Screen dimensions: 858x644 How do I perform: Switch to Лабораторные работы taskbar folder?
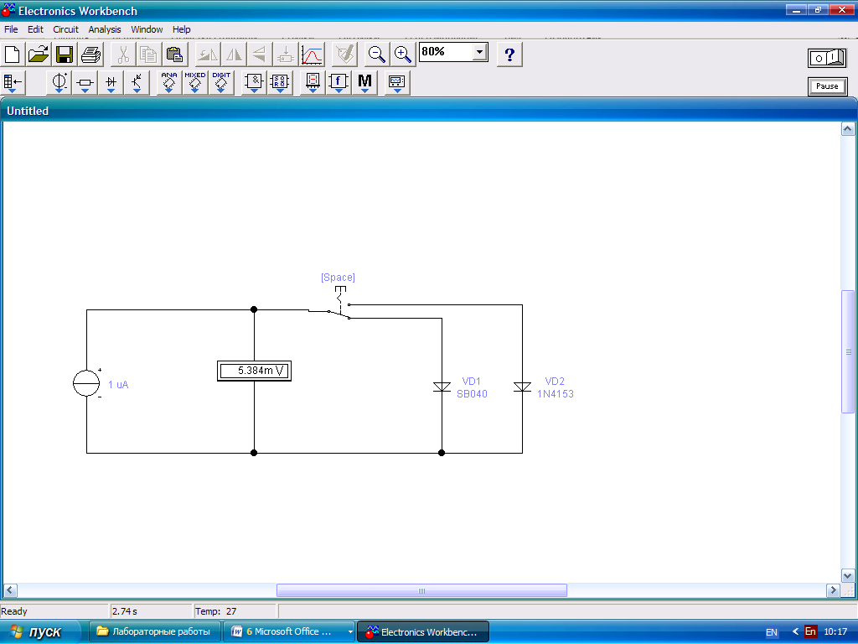[x=155, y=631]
